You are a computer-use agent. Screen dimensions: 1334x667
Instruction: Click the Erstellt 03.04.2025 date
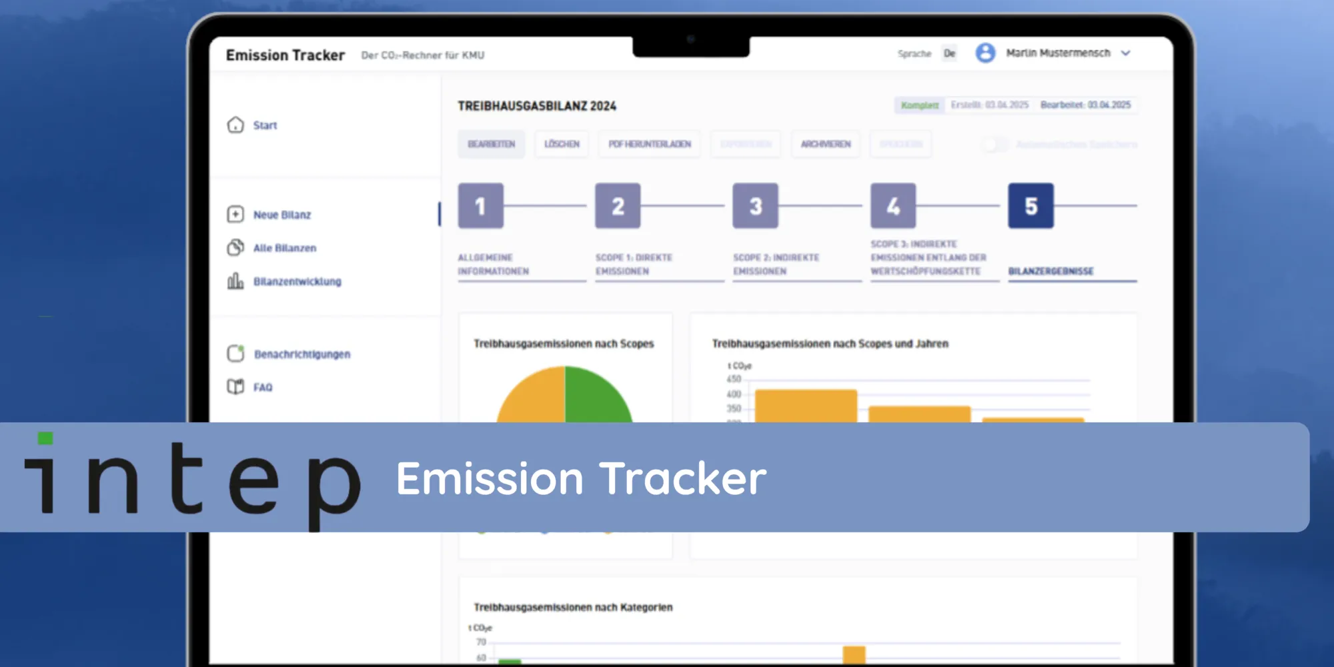990,105
